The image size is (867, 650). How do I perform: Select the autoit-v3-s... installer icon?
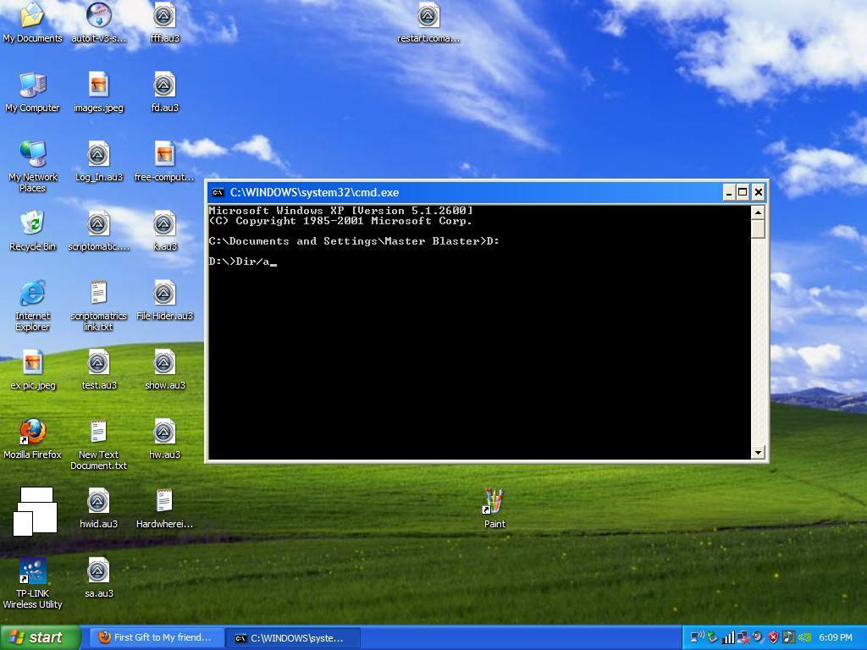click(99, 22)
